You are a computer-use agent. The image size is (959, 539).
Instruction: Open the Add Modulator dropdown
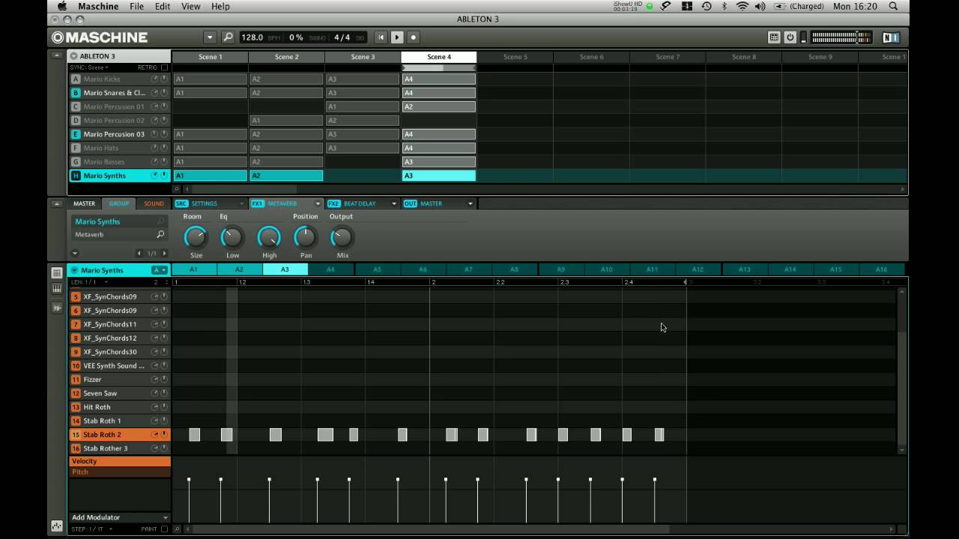pos(120,517)
